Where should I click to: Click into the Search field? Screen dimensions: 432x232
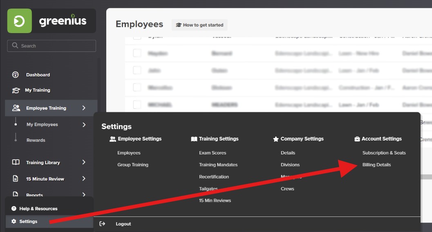(x=51, y=46)
